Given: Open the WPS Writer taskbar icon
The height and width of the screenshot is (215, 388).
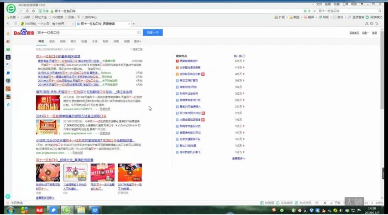Looking at the screenshot, I should click(95, 210).
